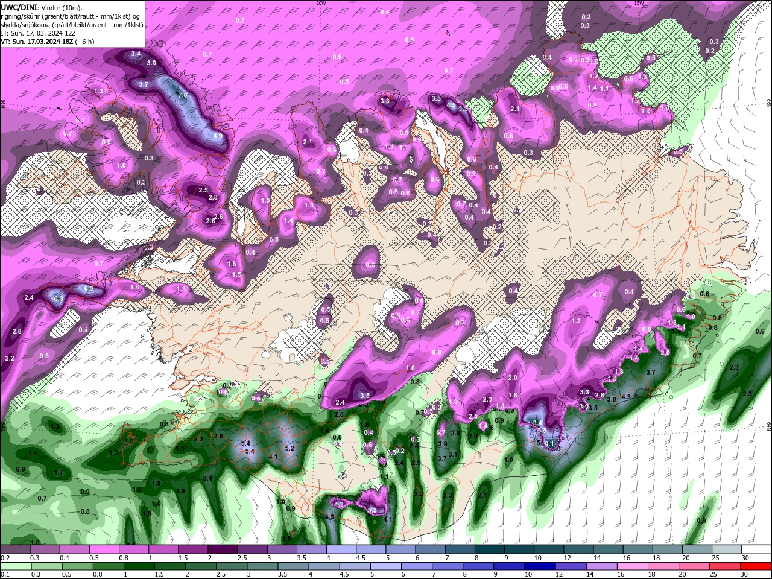Screen dimensions: 772x579
Task: Select the 4.3 value on the map
Action: [x=626, y=397]
